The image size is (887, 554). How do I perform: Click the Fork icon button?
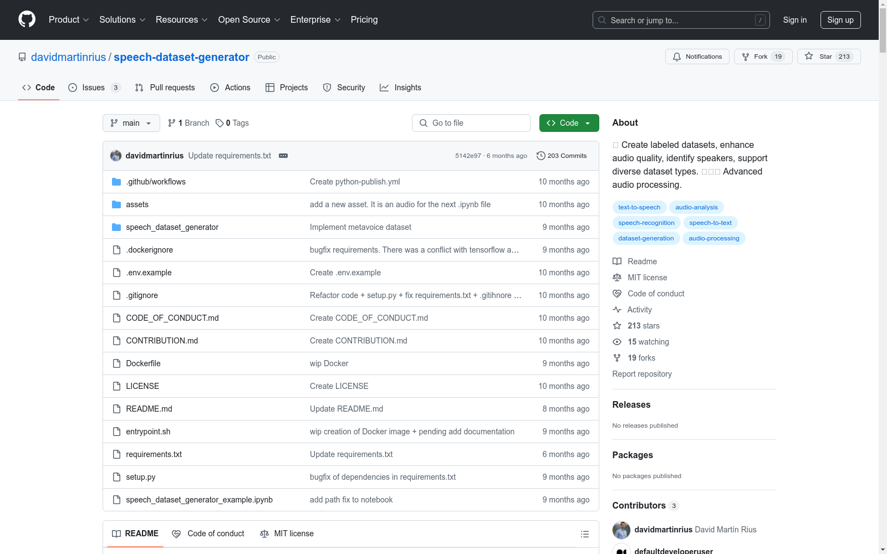pyautogui.click(x=763, y=57)
